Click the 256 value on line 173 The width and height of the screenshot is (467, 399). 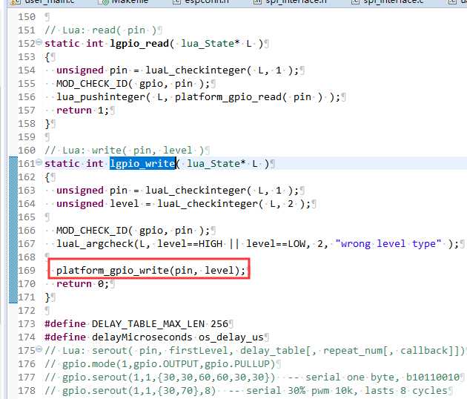(219, 324)
